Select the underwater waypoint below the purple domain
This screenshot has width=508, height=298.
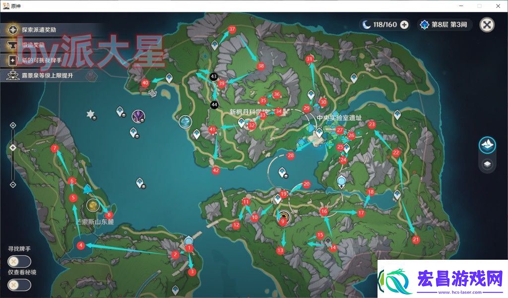point(134,133)
